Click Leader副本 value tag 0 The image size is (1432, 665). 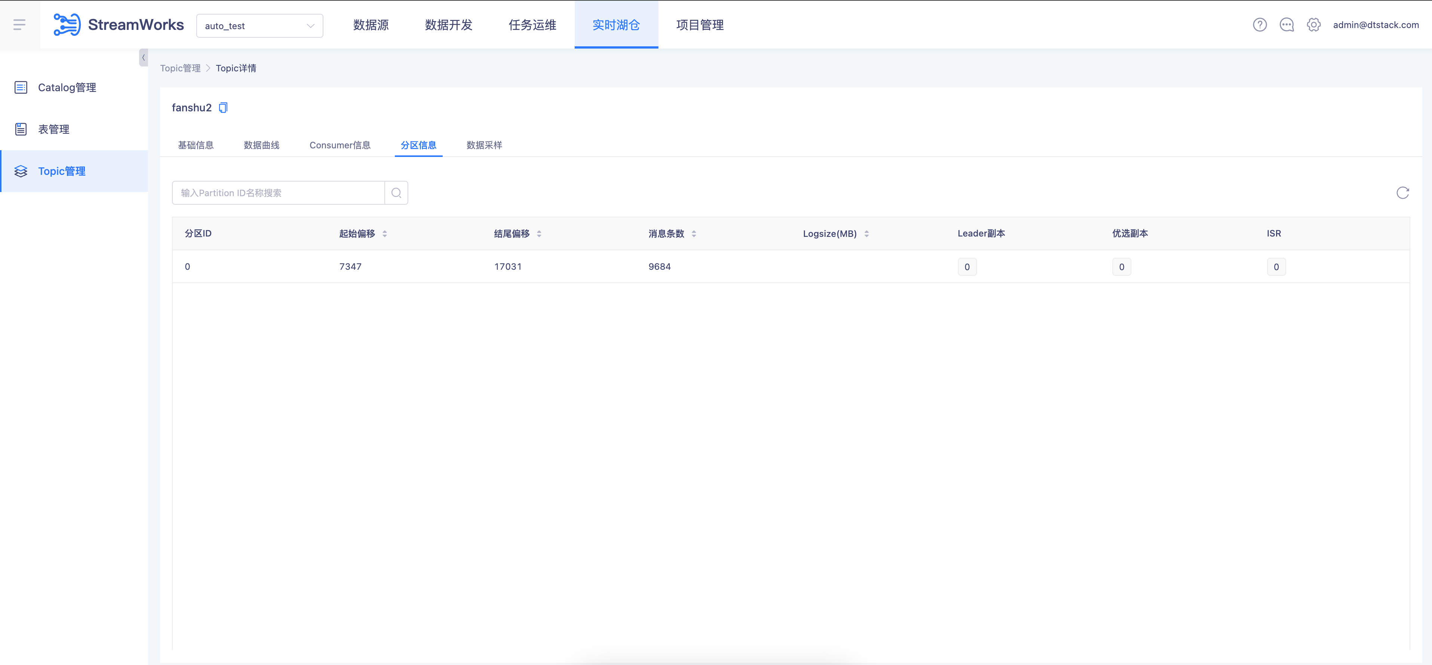(x=967, y=267)
